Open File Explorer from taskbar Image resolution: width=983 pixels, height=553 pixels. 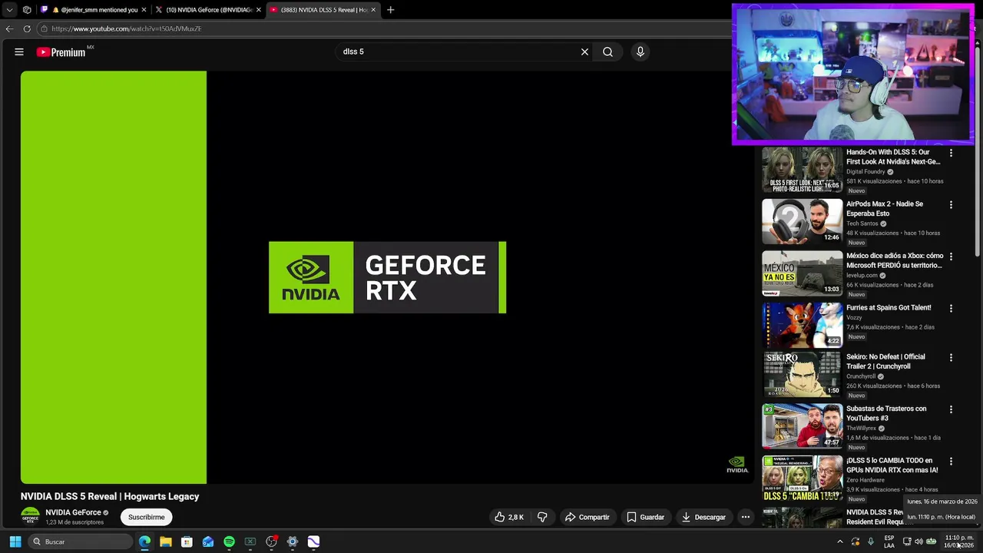[166, 541]
